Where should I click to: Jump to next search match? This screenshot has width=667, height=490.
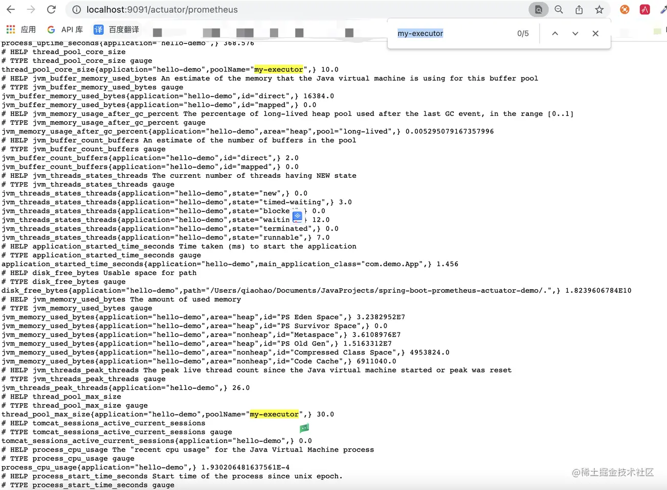(x=575, y=33)
